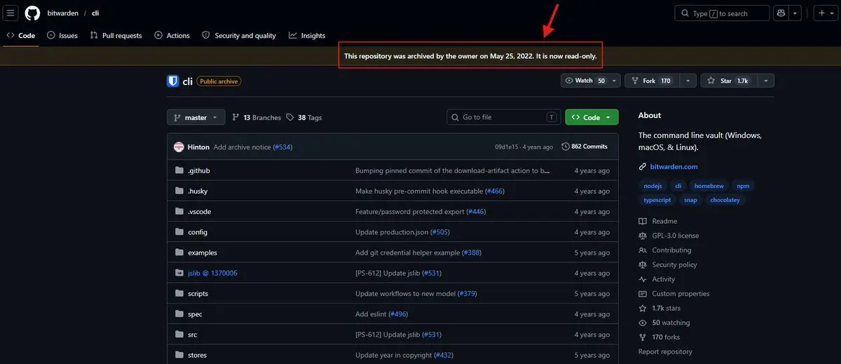The width and height of the screenshot is (841, 364).
Task: Open the jslib @ 1370006 submodule
Action: (212, 273)
